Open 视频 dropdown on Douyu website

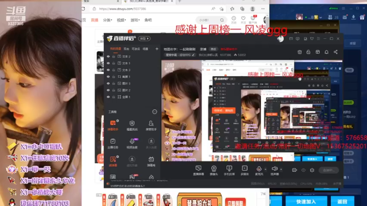(121, 20)
